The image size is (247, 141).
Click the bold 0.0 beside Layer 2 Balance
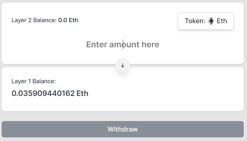click(x=62, y=20)
